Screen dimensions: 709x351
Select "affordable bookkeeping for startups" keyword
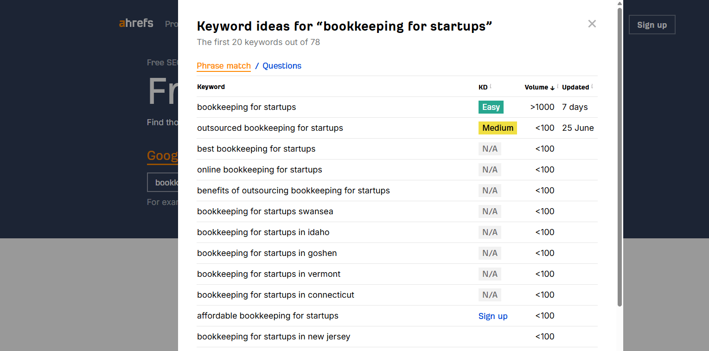(x=268, y=316)
